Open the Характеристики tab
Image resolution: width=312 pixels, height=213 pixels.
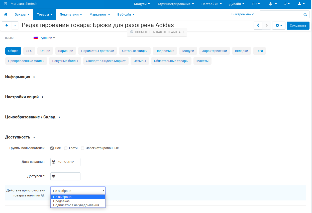pyautogui.click(x=214, y=51)
